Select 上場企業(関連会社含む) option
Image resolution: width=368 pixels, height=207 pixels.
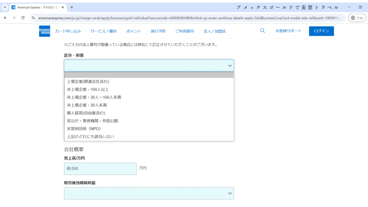[149, 82]
